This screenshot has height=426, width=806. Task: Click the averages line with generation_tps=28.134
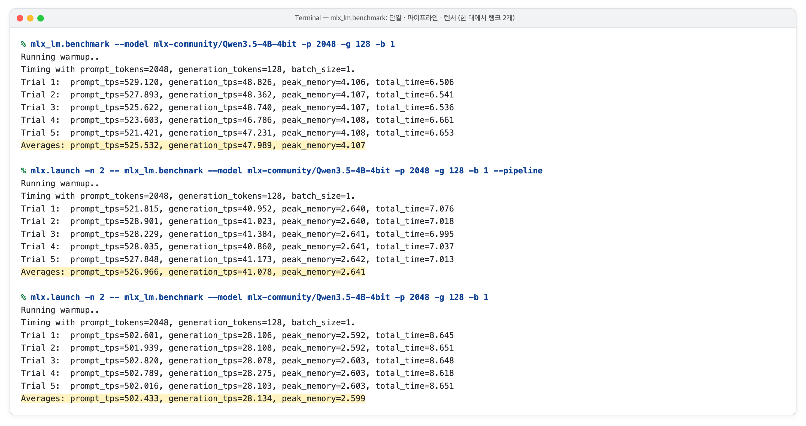tap(193, 399)
